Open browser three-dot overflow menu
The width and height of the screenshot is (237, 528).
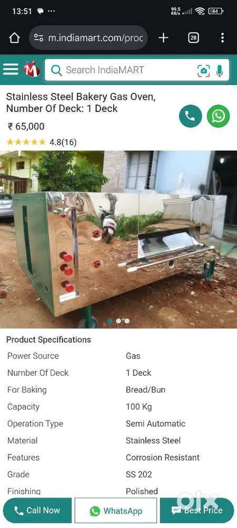tap(222, 37)
